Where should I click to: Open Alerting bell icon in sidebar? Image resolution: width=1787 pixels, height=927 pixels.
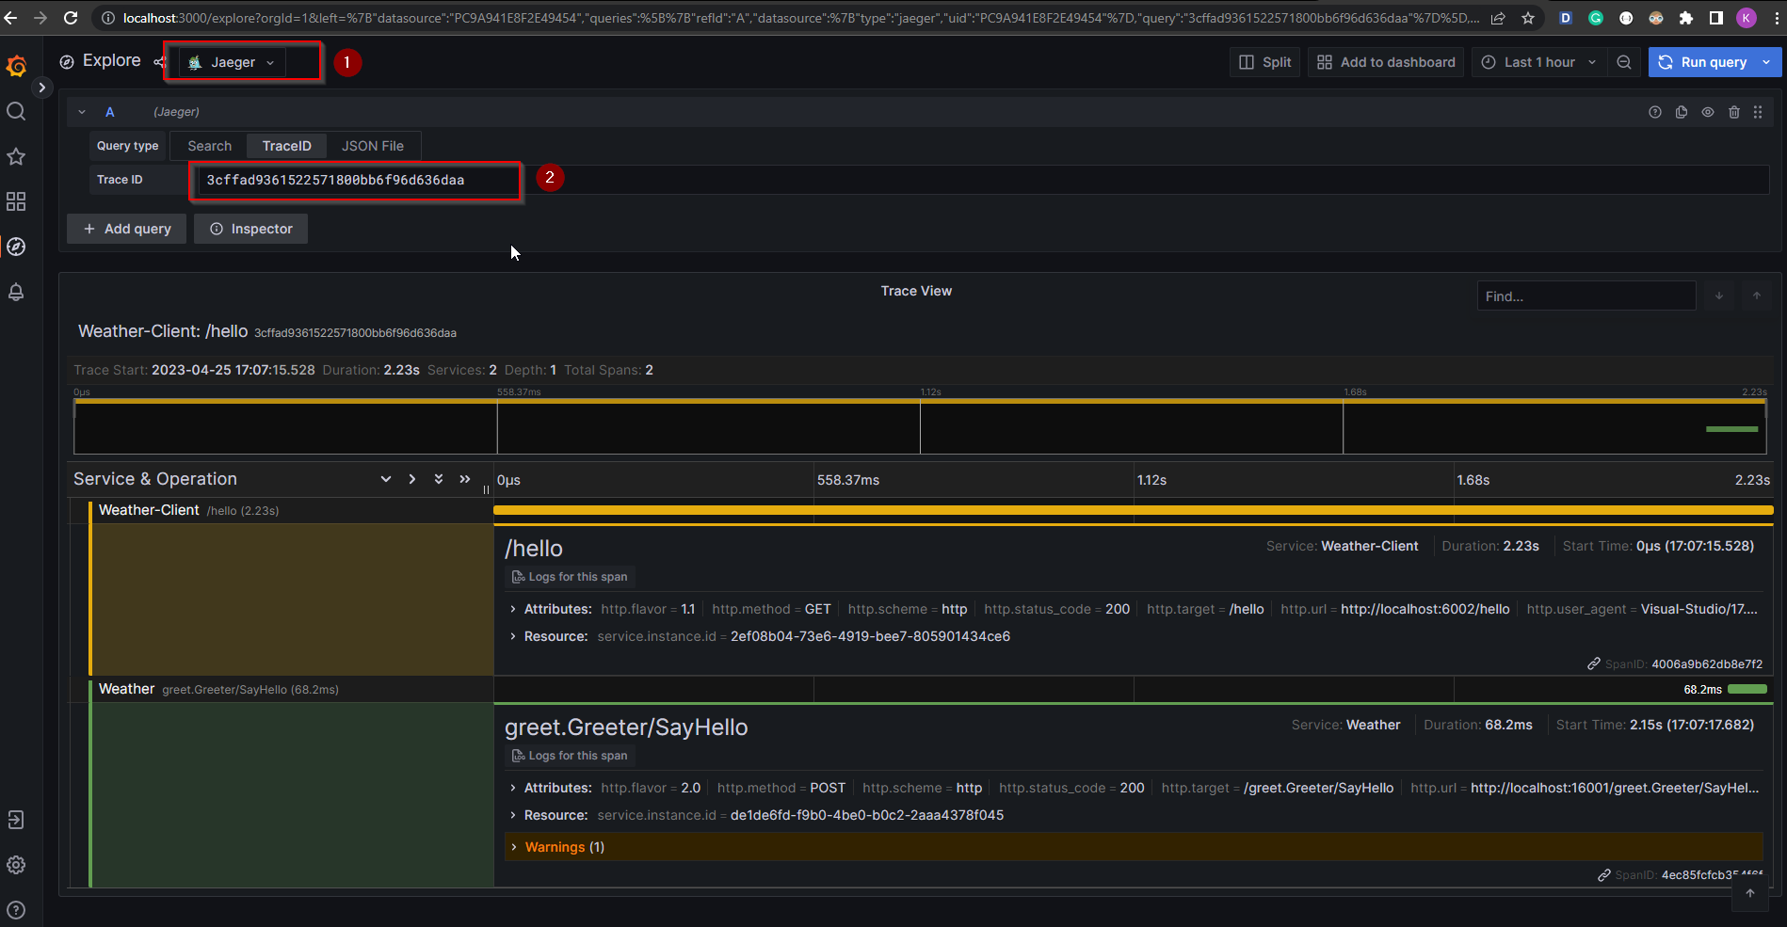point(16,292)
